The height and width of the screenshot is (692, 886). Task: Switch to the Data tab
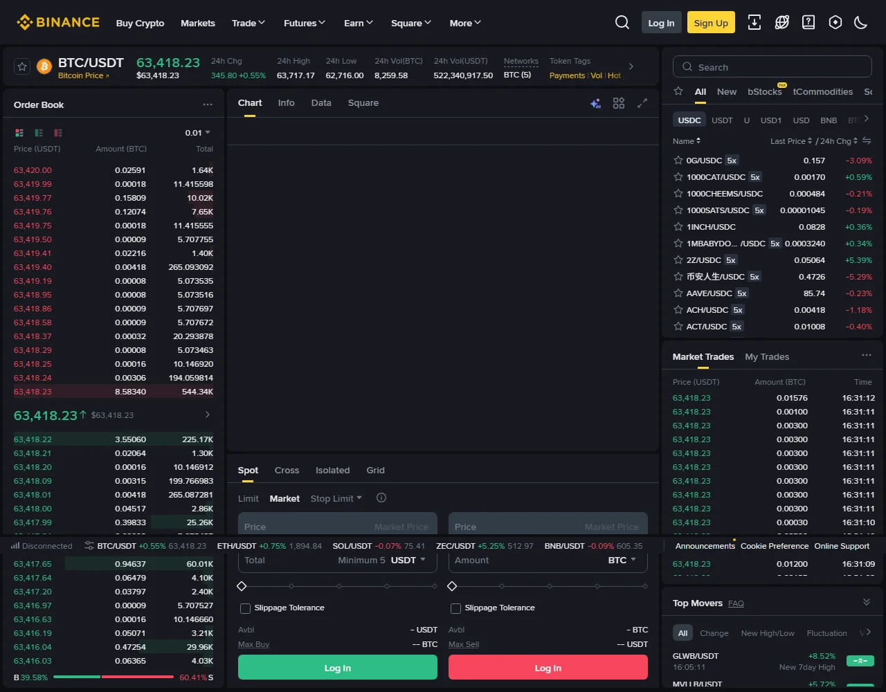[321, 102]
